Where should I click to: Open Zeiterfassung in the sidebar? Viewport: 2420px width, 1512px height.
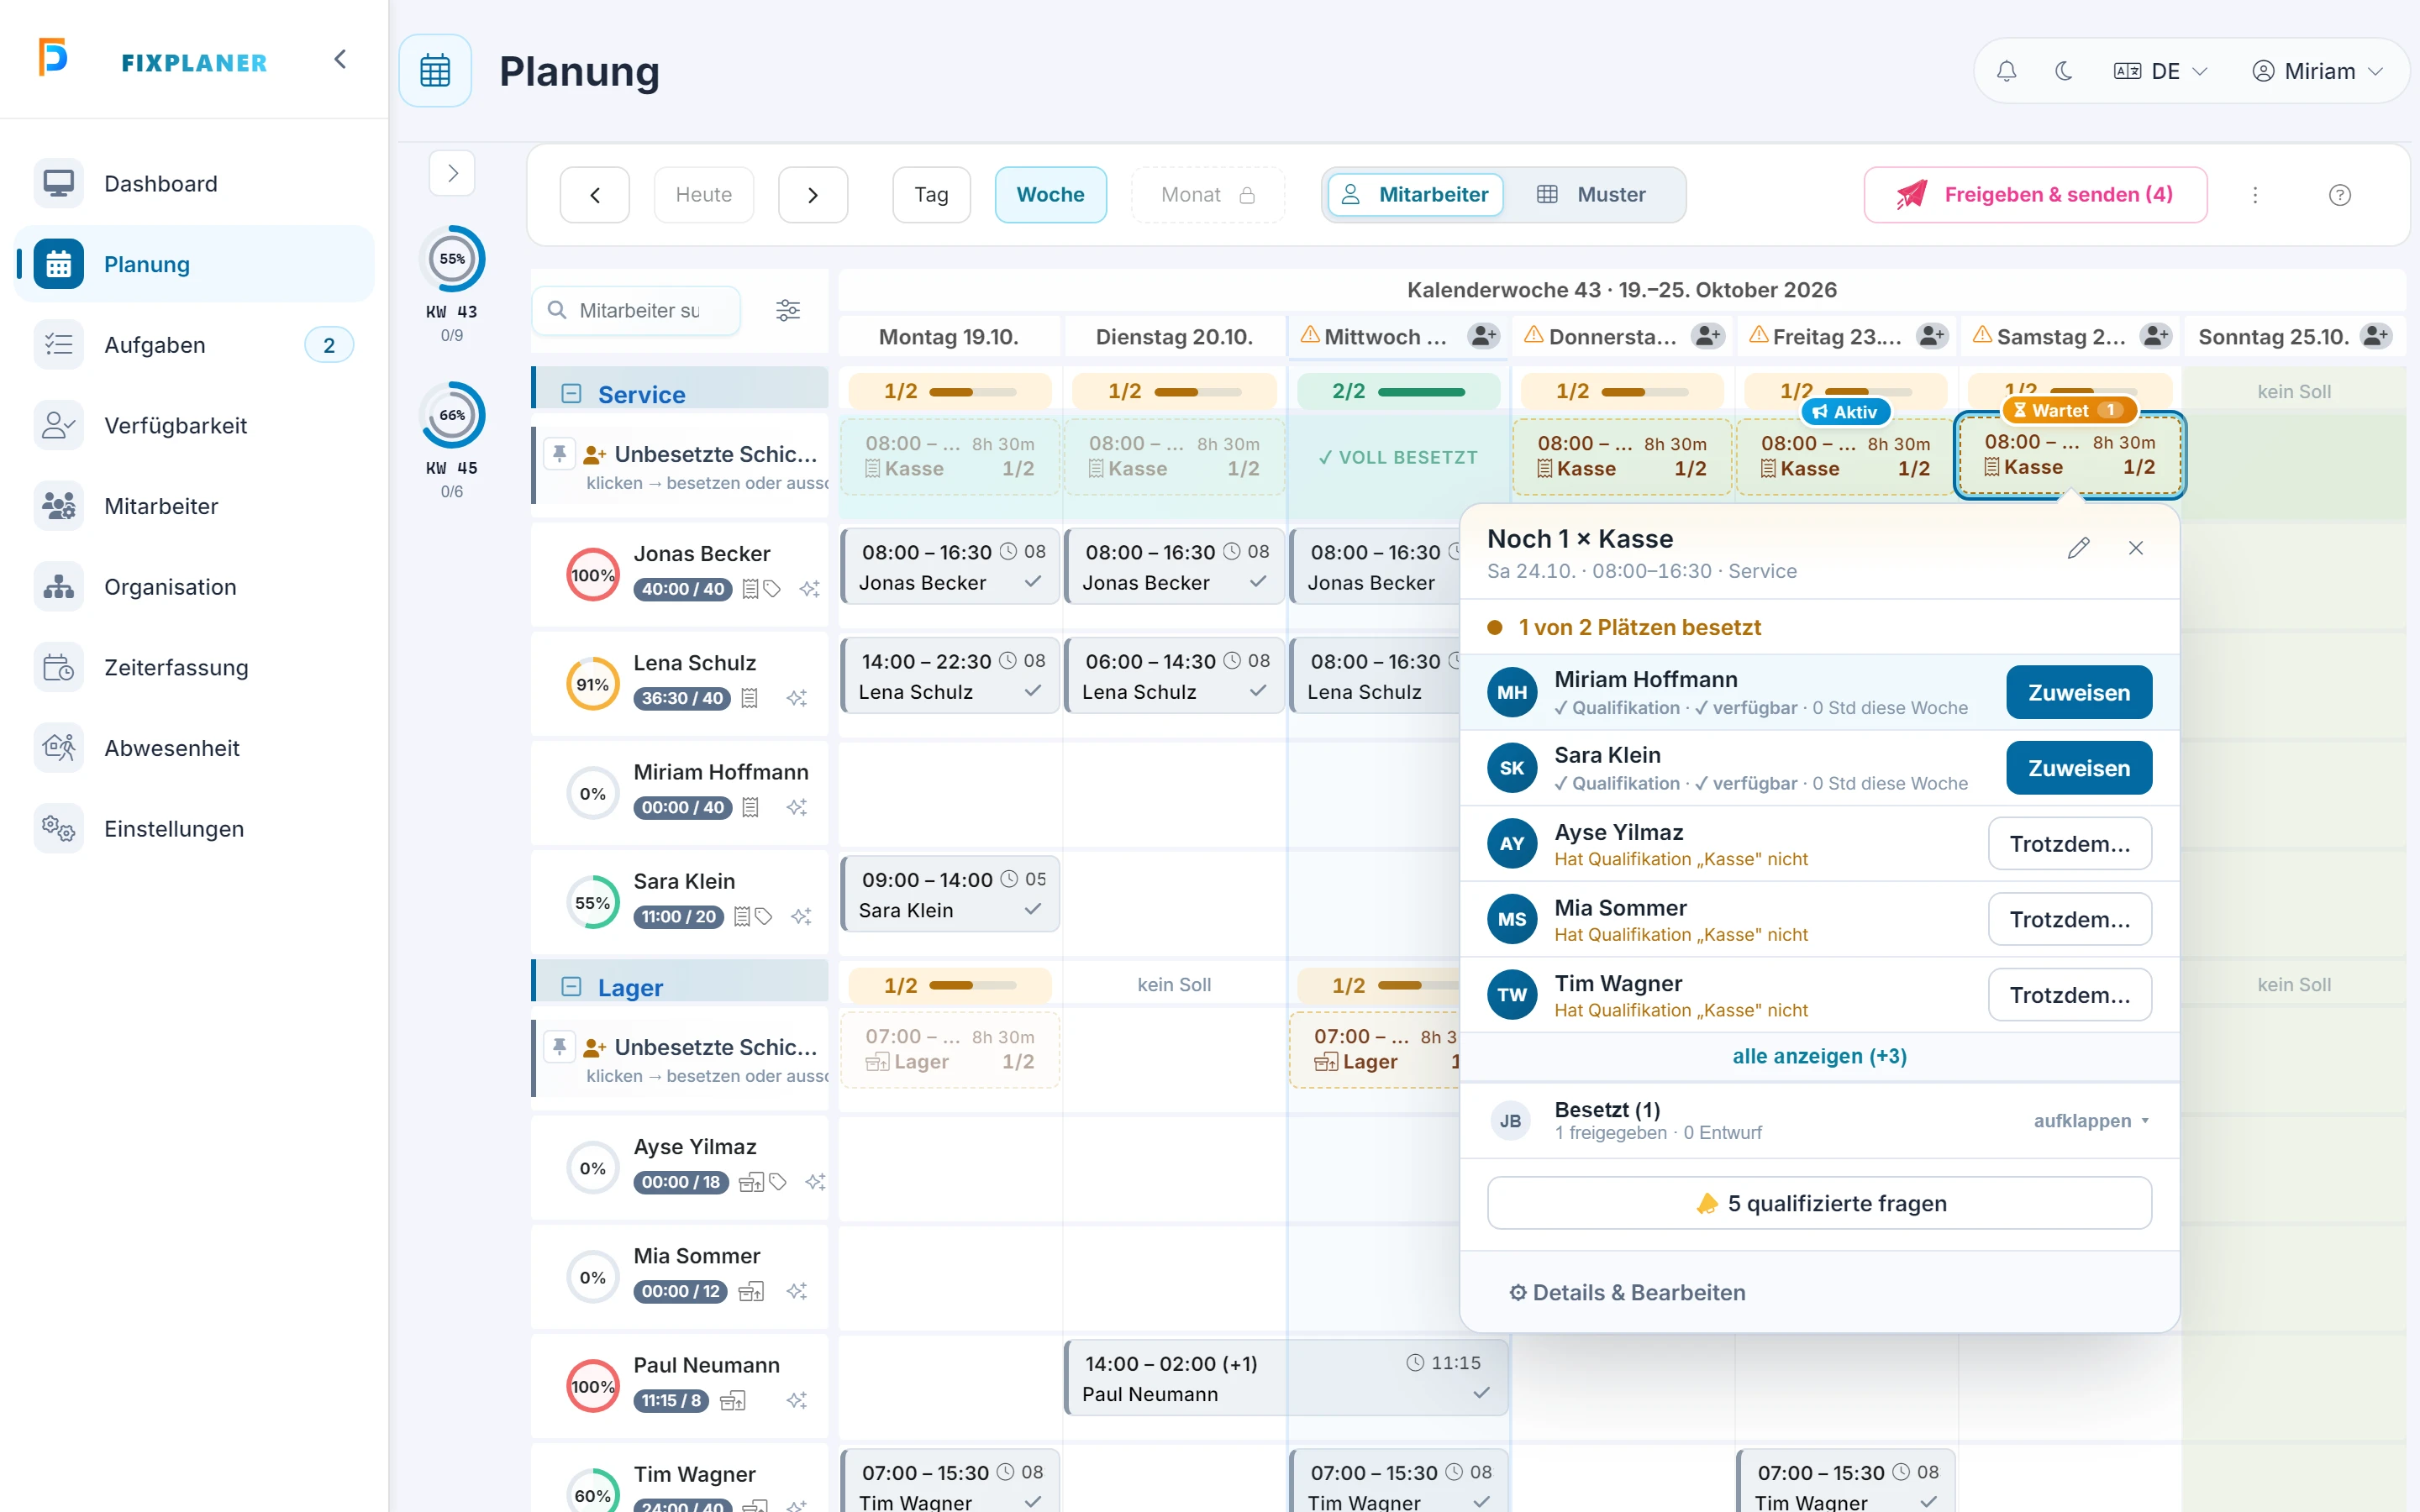click(x=194, y=667)
